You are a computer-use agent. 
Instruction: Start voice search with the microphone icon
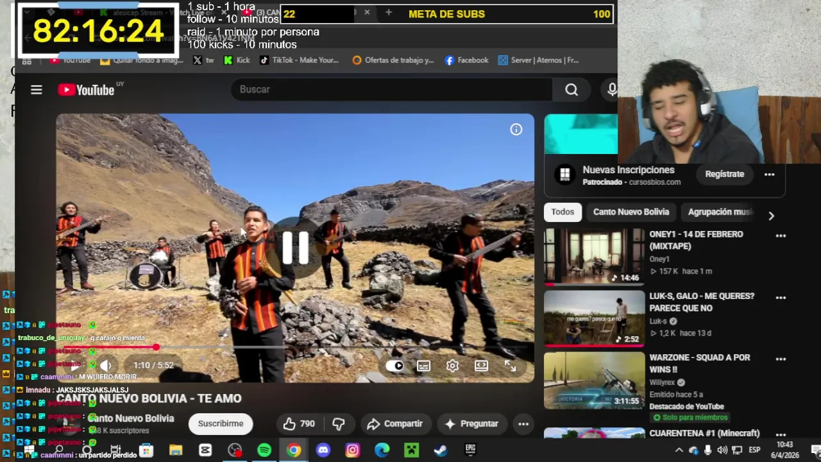click(612, 90)
